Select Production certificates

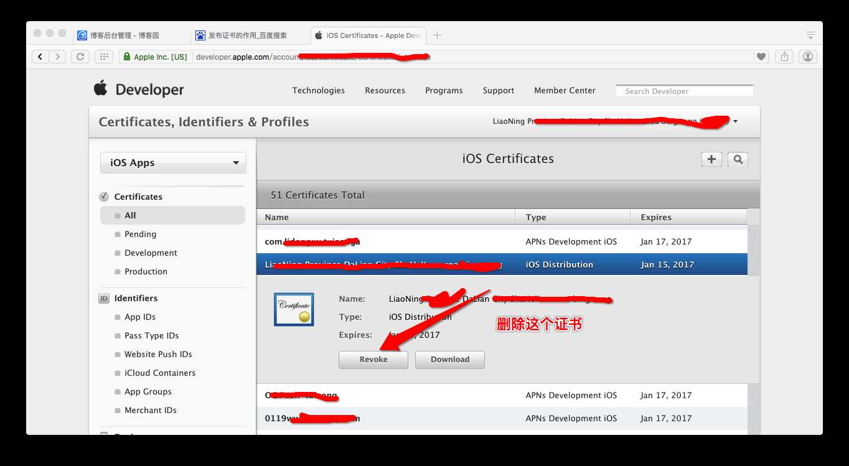click(x=146, y=271)
